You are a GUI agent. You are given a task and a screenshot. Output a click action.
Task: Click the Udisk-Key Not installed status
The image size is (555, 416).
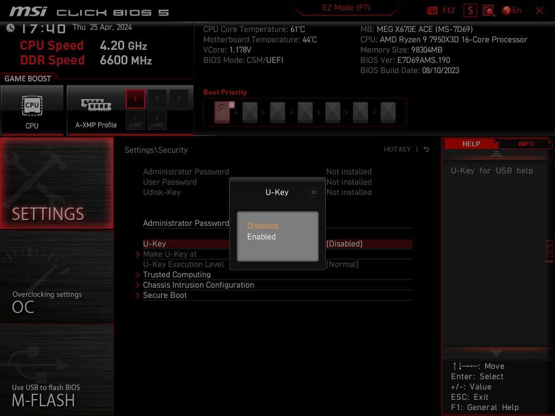coord(349,192)
